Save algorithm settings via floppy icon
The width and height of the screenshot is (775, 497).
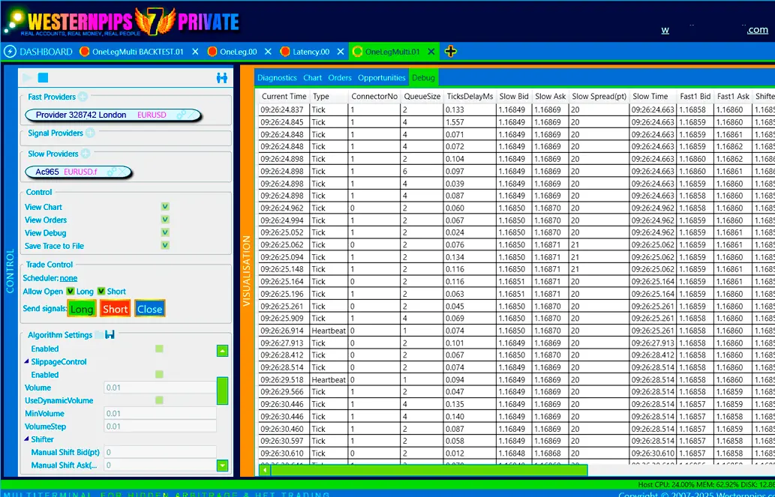click(x=110, y=334)
